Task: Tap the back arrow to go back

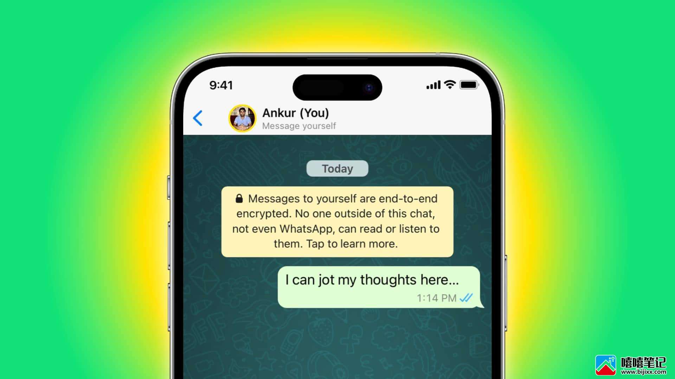Action: pos(198,118)
